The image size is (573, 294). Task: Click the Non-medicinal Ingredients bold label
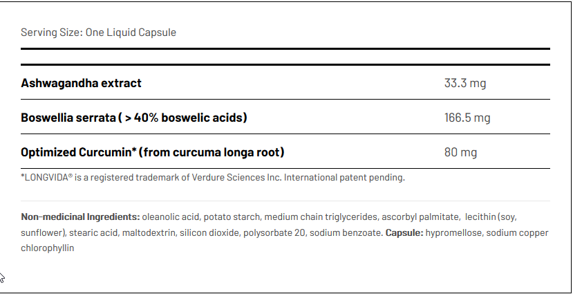pos(80,217)
